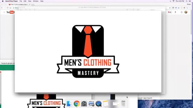The width and height of the screenshot is (193, 108).
Task: Click the 'Best Friend ft.' video title
Action: 145,98
